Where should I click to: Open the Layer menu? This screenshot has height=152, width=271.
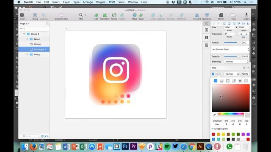click(66, 2)
